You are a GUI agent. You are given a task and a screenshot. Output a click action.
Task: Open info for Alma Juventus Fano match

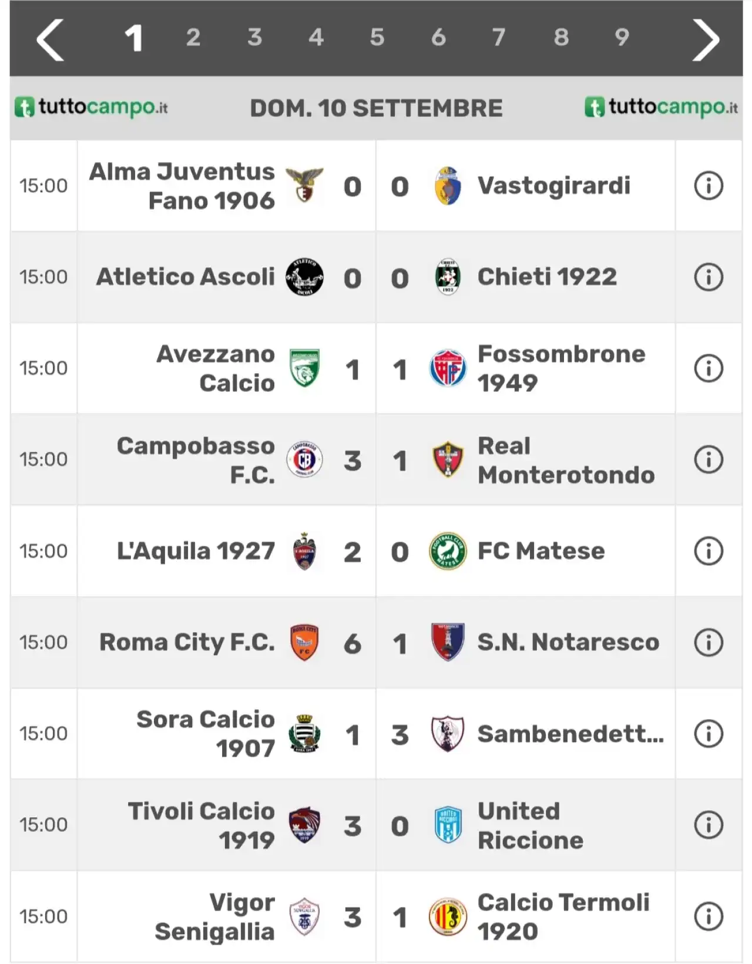point(709,186)
